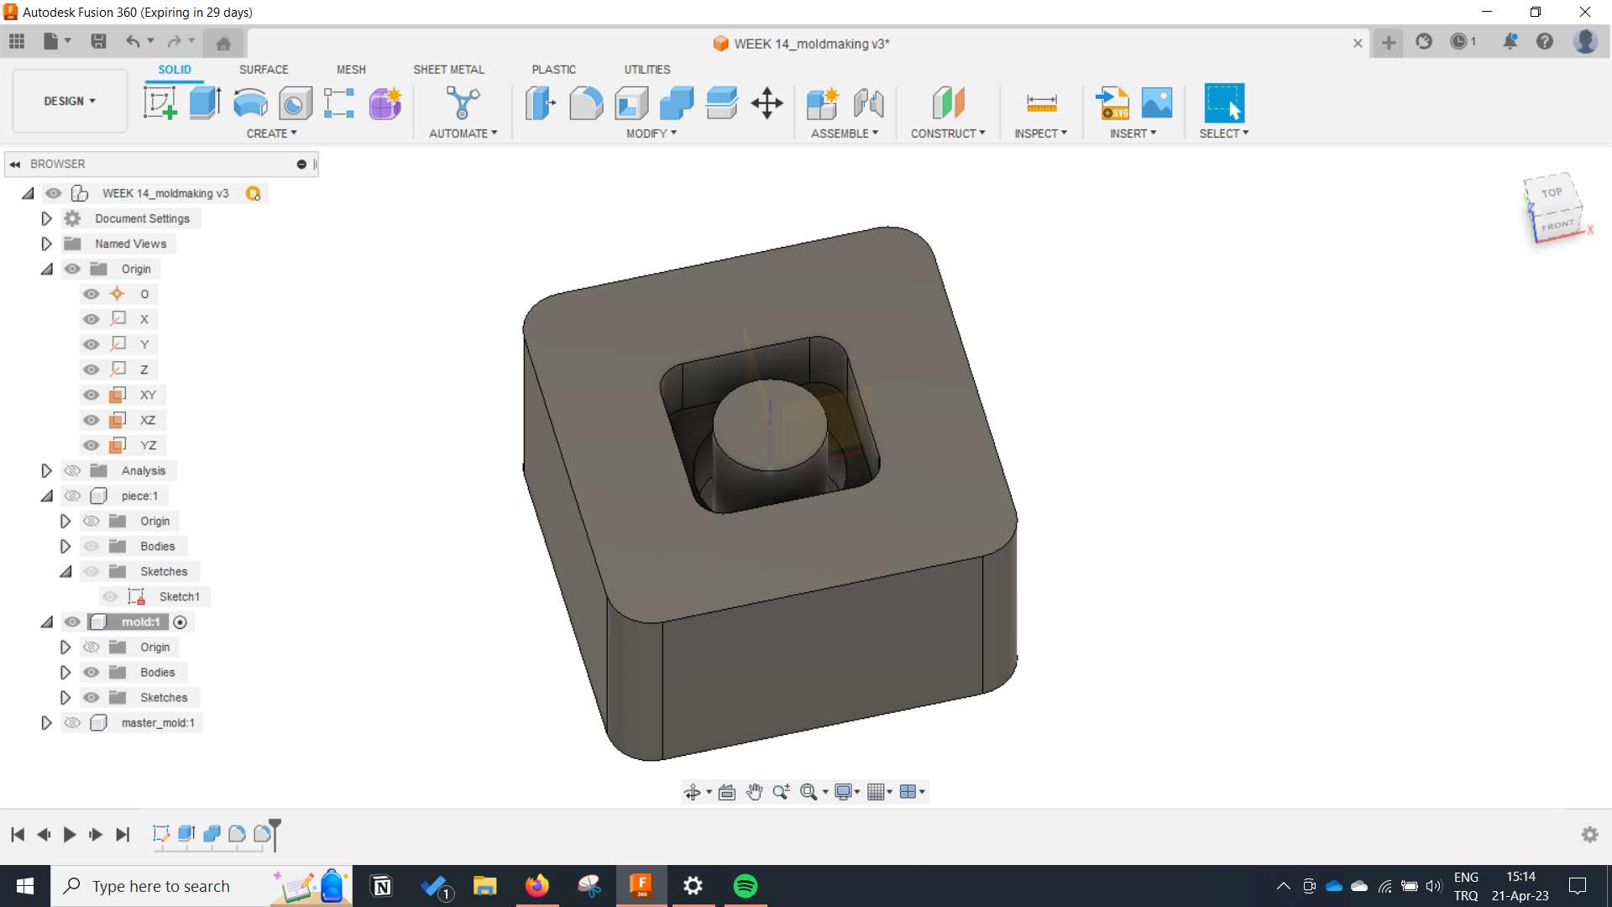Viewport: 1612px width, 907px height.
Task: Select the Joint tool
Action: 868,103
